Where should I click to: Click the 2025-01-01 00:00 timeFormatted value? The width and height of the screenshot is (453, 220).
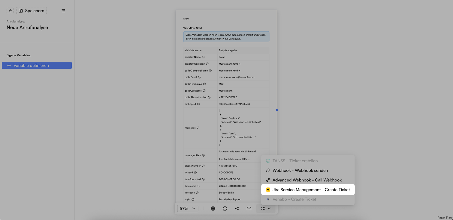[229, 179]
